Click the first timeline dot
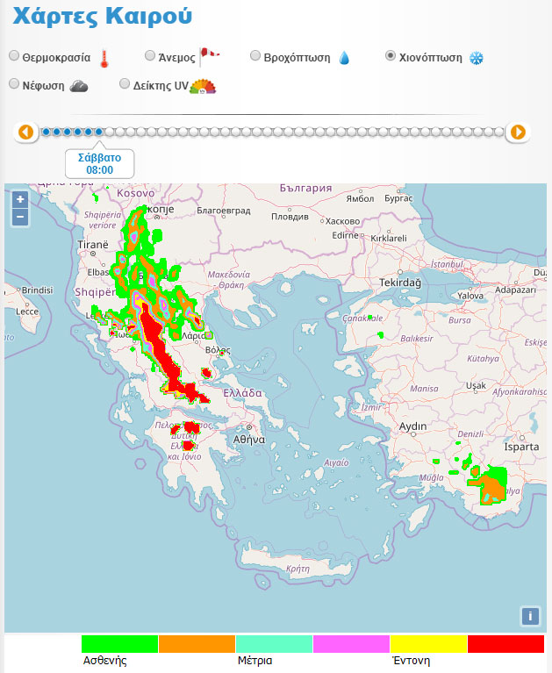Screen dimensions: 552x673 (x=47, y=132)
